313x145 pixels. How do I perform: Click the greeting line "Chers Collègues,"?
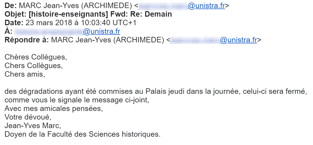(x=34, y=65)
